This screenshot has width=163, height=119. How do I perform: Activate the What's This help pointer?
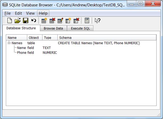coord(97,20)
